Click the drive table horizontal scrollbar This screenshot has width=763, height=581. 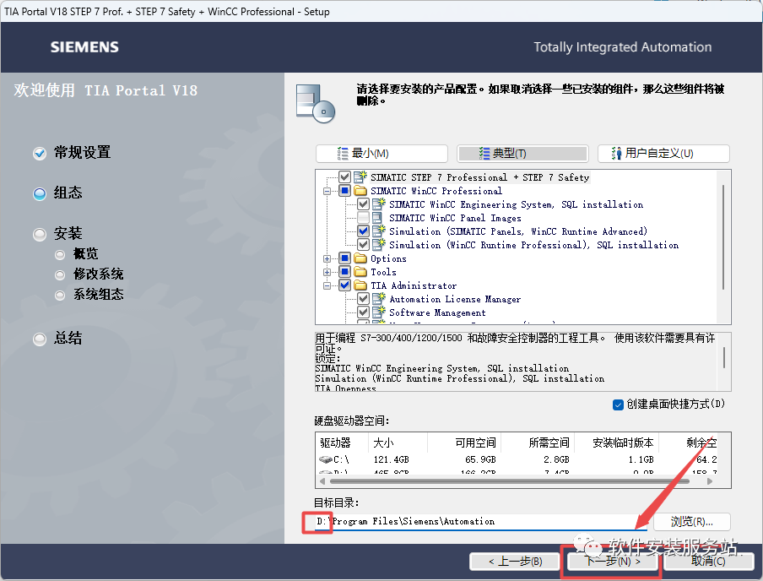click(x=510, y=481)
